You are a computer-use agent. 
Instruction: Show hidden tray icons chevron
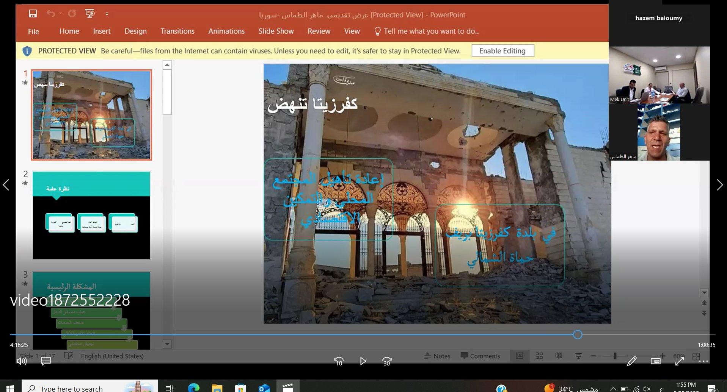[x=613, y=389]
